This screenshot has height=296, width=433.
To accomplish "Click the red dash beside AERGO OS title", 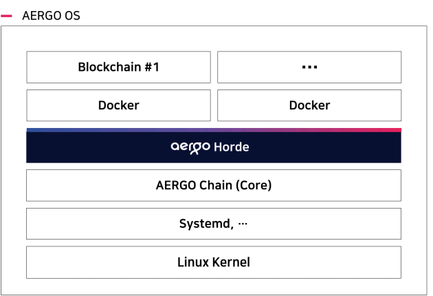I will (7, 15).
